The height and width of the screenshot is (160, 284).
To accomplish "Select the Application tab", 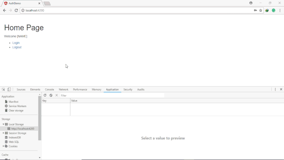I will (x=112, y=90).
